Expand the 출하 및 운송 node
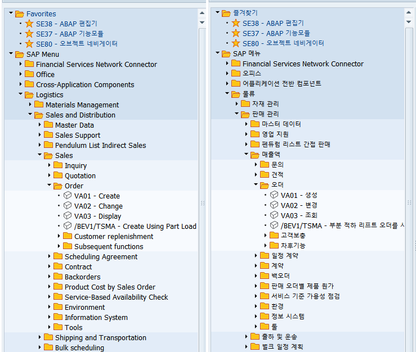This screenshot has height=352, width=416. [x=246, y=336]
